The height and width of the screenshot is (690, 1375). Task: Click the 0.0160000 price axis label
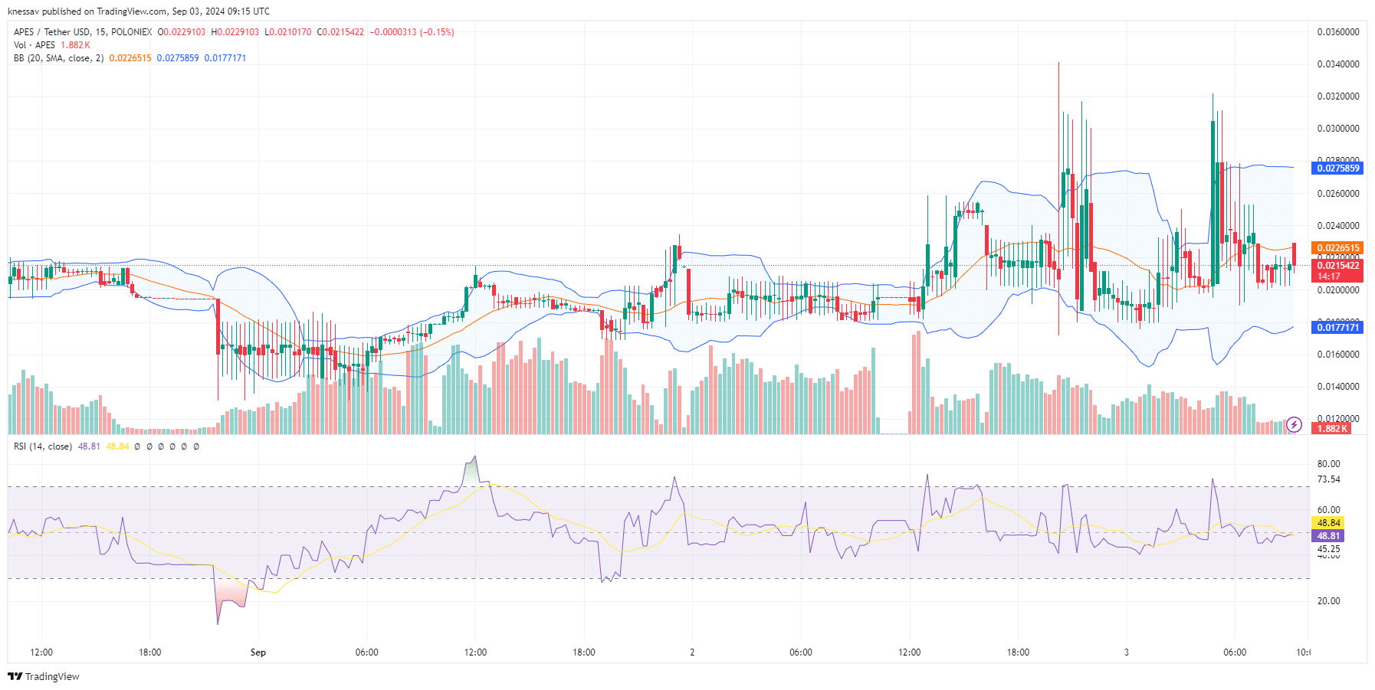1338,355
